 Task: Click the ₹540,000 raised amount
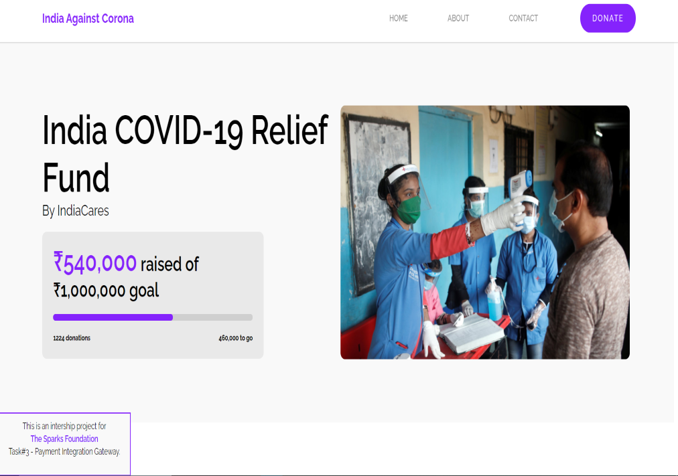(95, 263)
